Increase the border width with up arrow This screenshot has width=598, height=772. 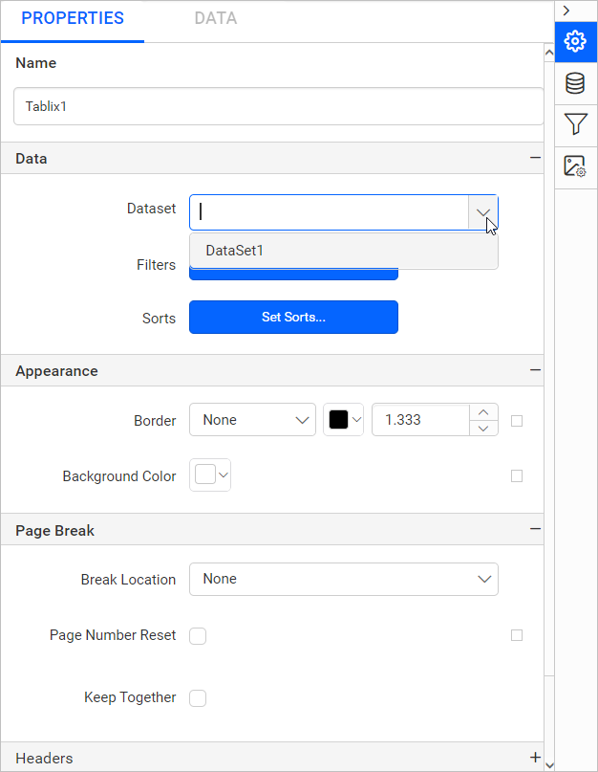(483, 412)
